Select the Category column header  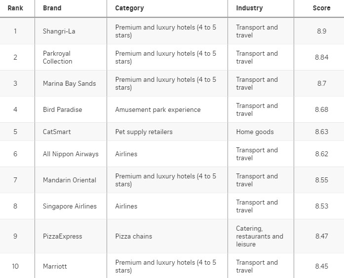(x=129, y=8)
